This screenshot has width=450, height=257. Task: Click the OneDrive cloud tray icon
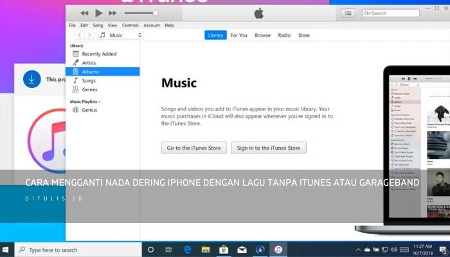coord(367,250)
